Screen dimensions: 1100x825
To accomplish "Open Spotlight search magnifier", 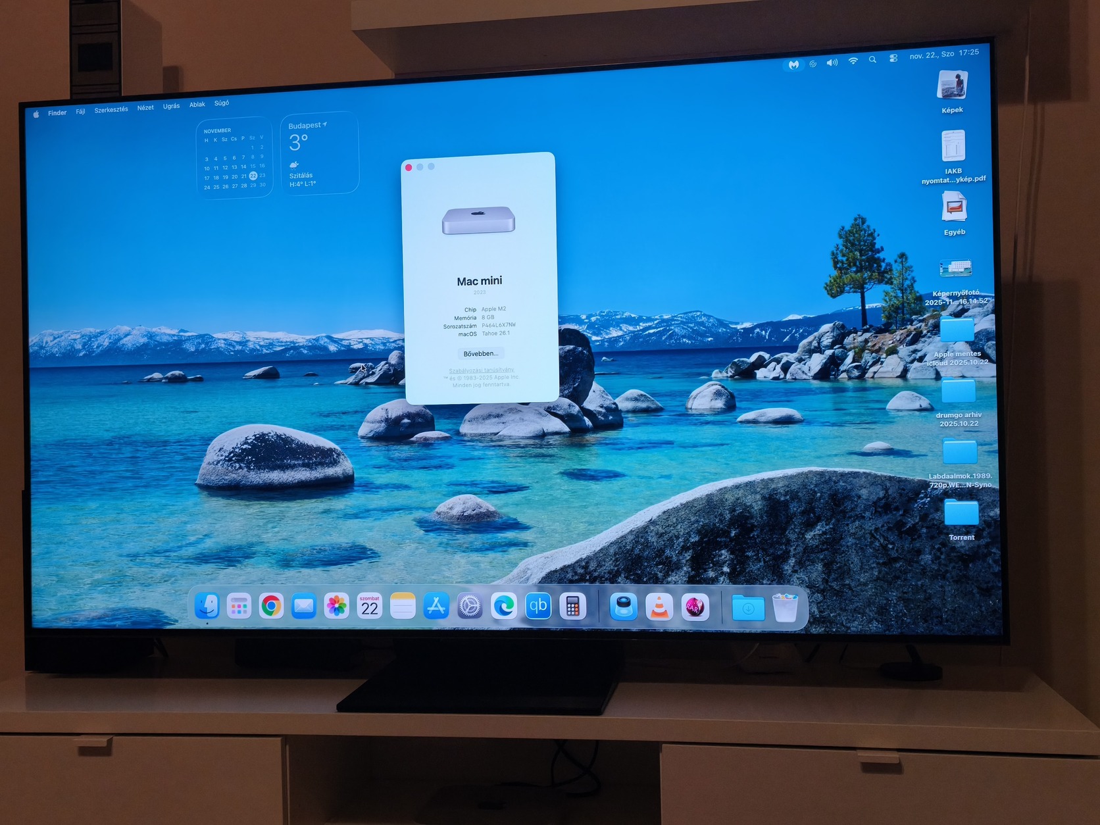I will [x=872, y=60].
